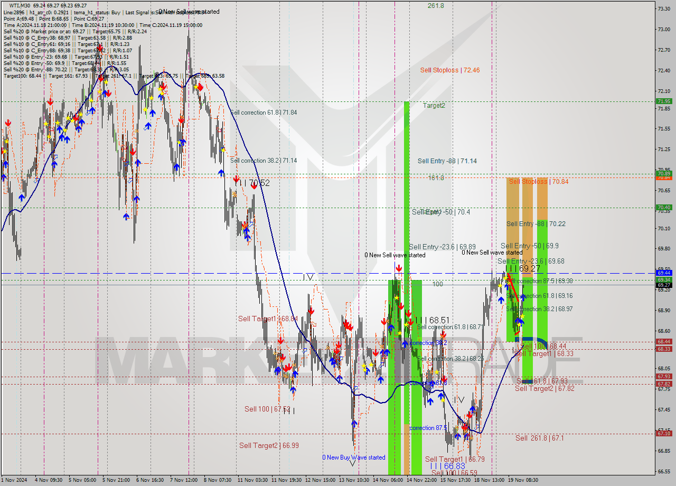Image resolution: width=676 pixels, height=486 pixels.
Task: Click the '| | | 68.51' wave label
Action: pos(432,320)
